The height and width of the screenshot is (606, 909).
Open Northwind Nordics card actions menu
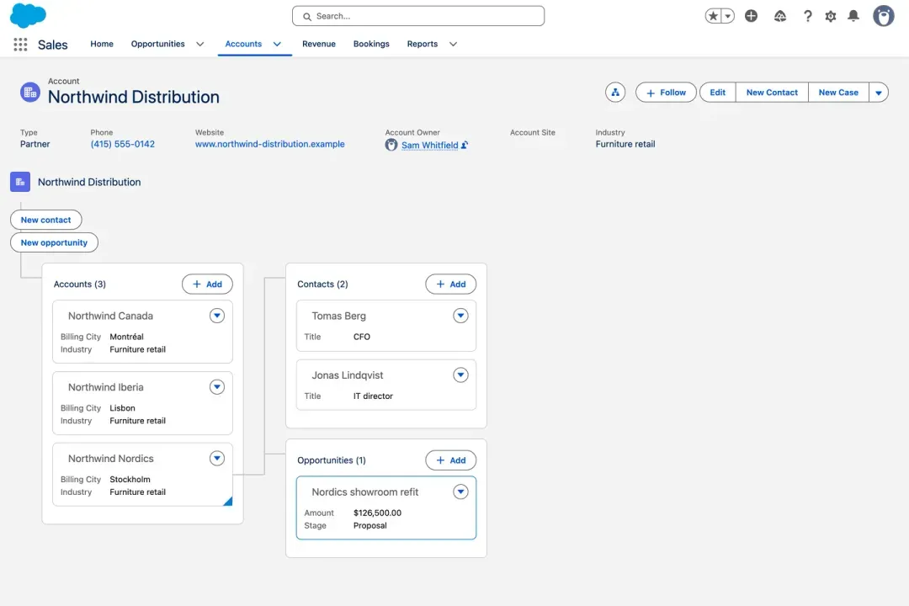point(217,458)
